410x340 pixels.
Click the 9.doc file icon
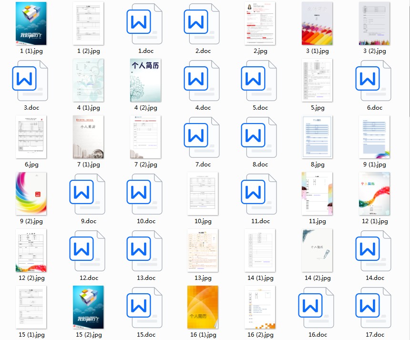click(87, 194)
